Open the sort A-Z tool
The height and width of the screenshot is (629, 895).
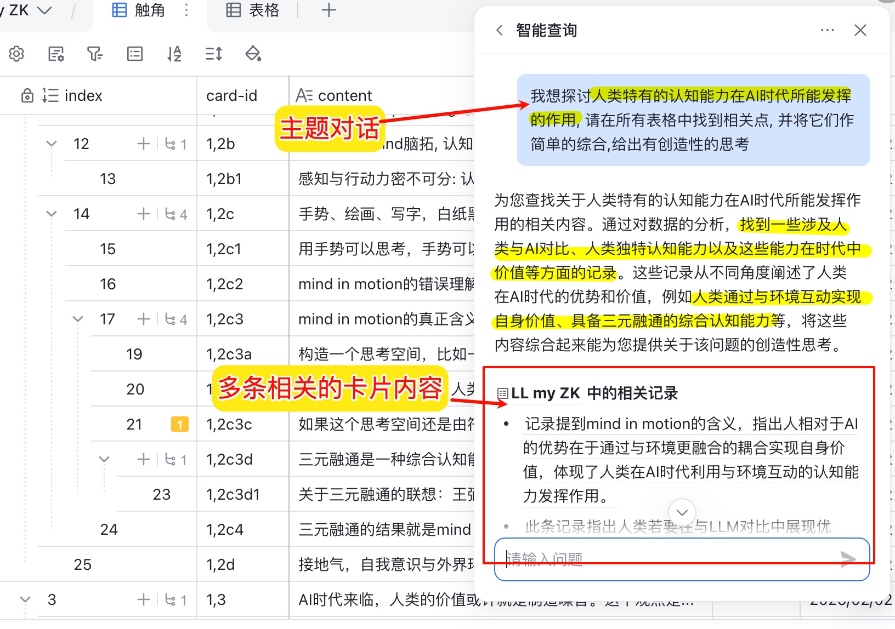tap(174, 54)
